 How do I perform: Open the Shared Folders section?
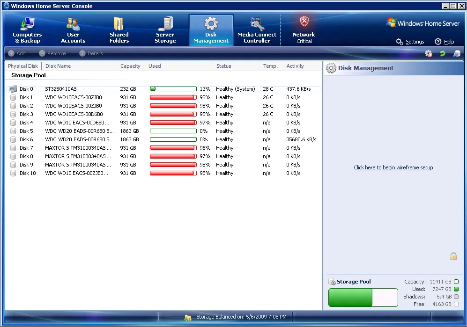(x=119, y=30)
